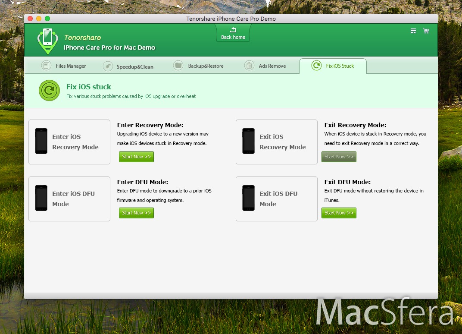This screenshot has height=334, width=462.
Task: Click phone icon in Enter iOS Recovery Mode card
Action: coord(41,141)
